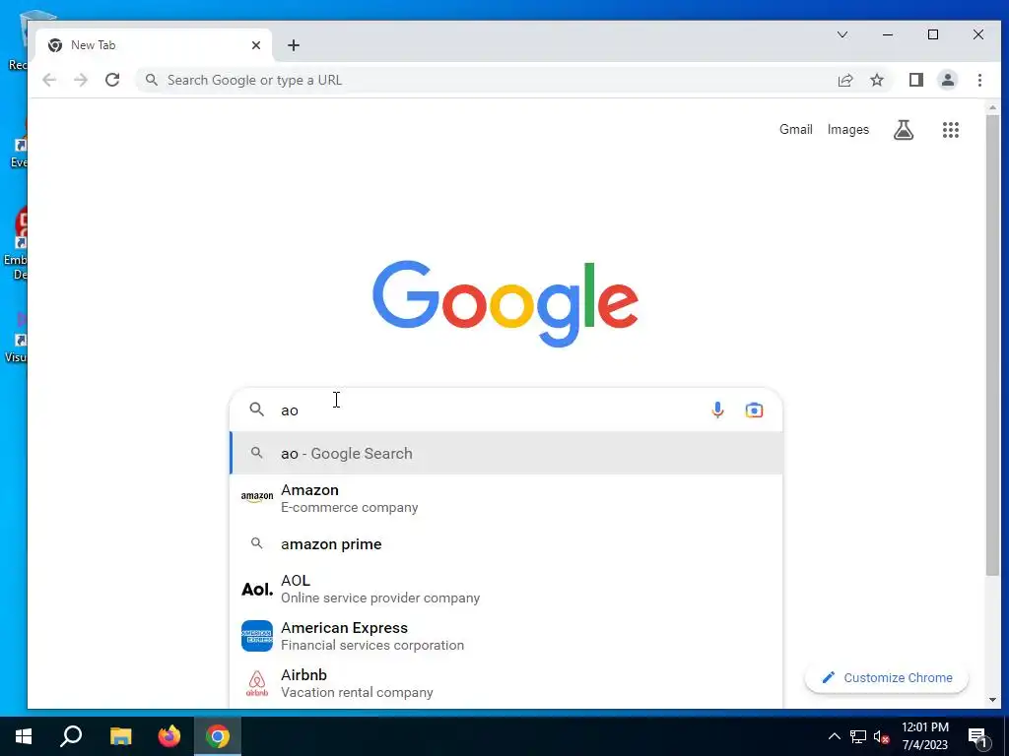Viewport: 1009px width, 756px height.
Task: Open the Google apps grid
Action: click(x=951, y=130)
